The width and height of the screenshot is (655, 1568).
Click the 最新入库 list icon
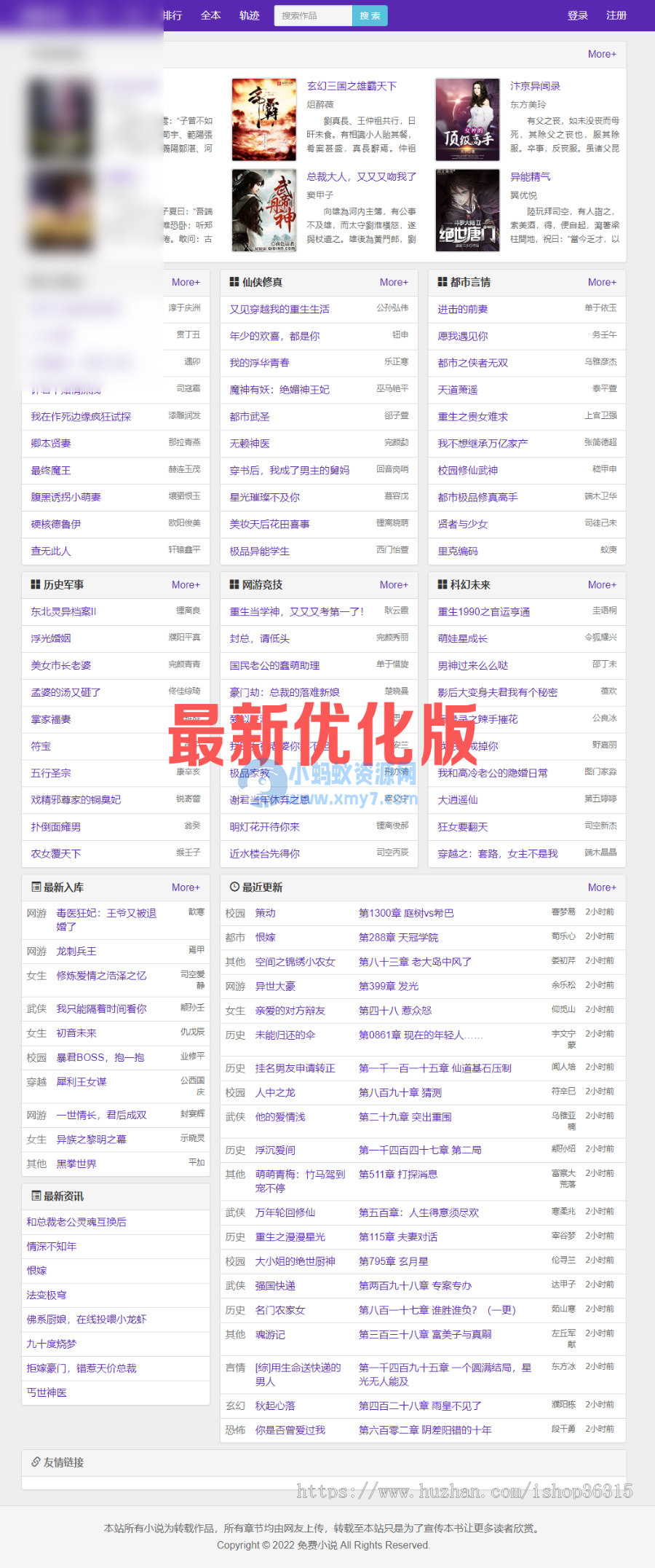pyautogui.click(x=36, y=887)
